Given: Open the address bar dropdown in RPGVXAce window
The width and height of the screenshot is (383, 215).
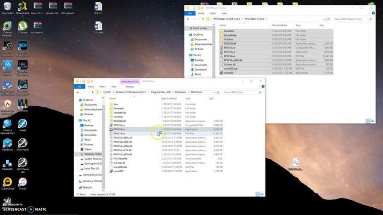Looking at the screenshot, I should click(x=214, y=93).
